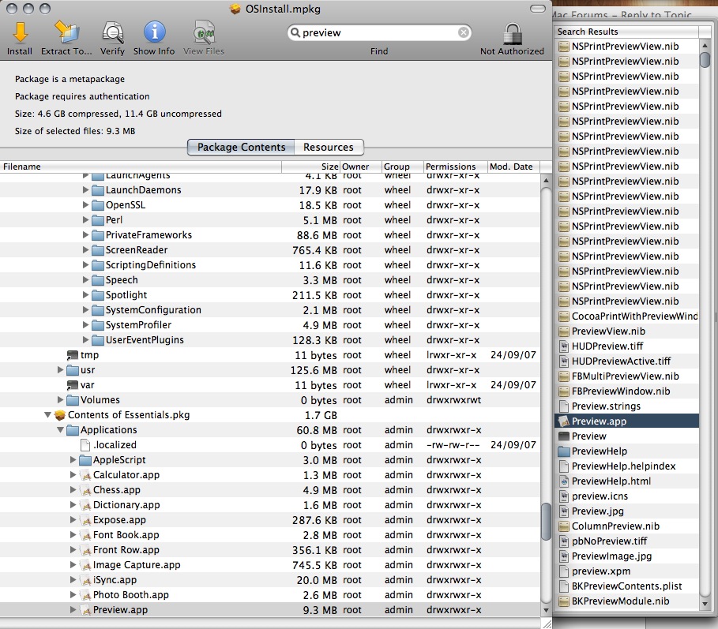This screenshot has height=629, width=718.
Task: Click the Perl folder icon
Action: coord(97,220)
